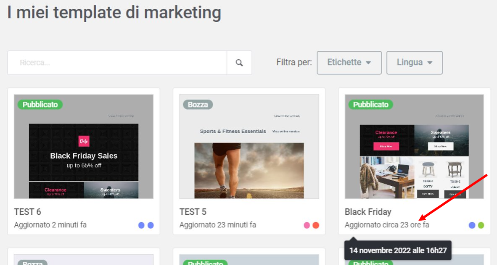Focus the Ricerca search input field
The height and width of the screenshot is (266, 497).
[117, 63]
